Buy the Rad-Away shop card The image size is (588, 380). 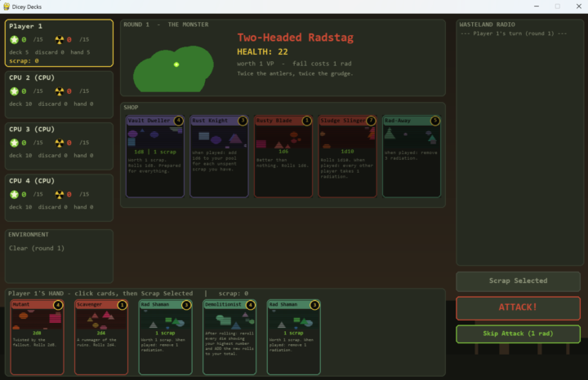click(412, 156)
